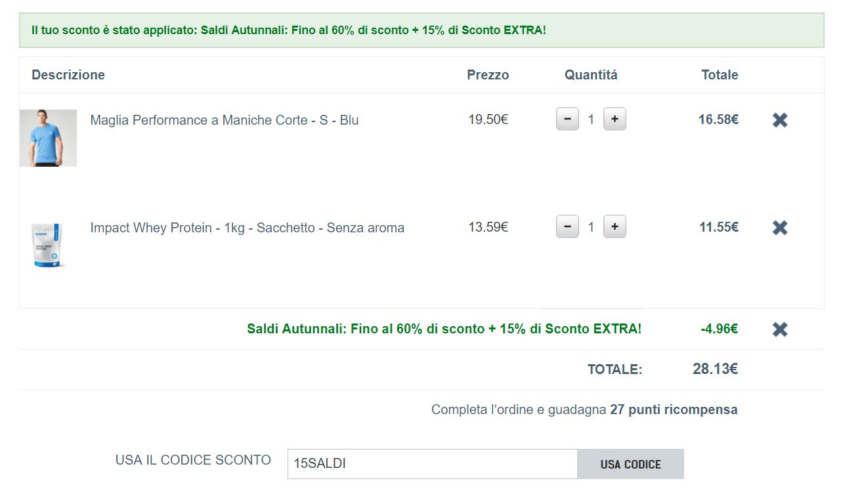Click the green Saldi Autunnali discount row
The width and height of the screenshot is (845, 502).
444,329
